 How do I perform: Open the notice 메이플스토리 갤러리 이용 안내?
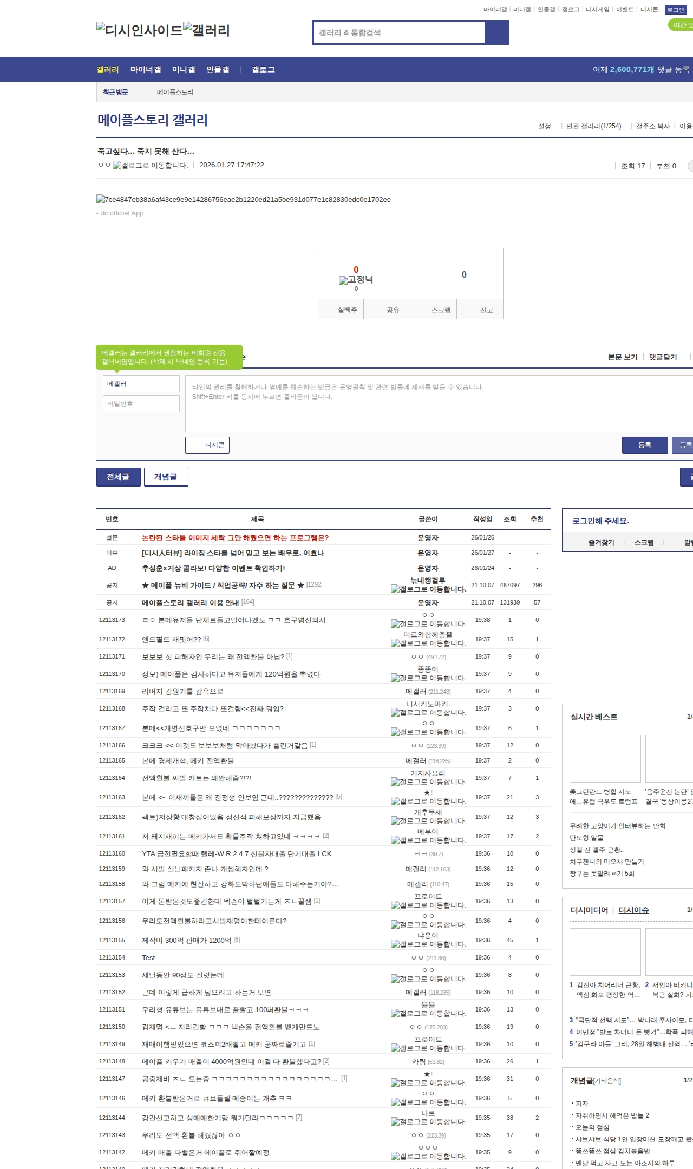click(191, 602)
